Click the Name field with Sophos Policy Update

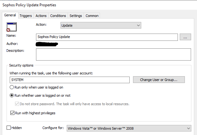tap(107, 37)
